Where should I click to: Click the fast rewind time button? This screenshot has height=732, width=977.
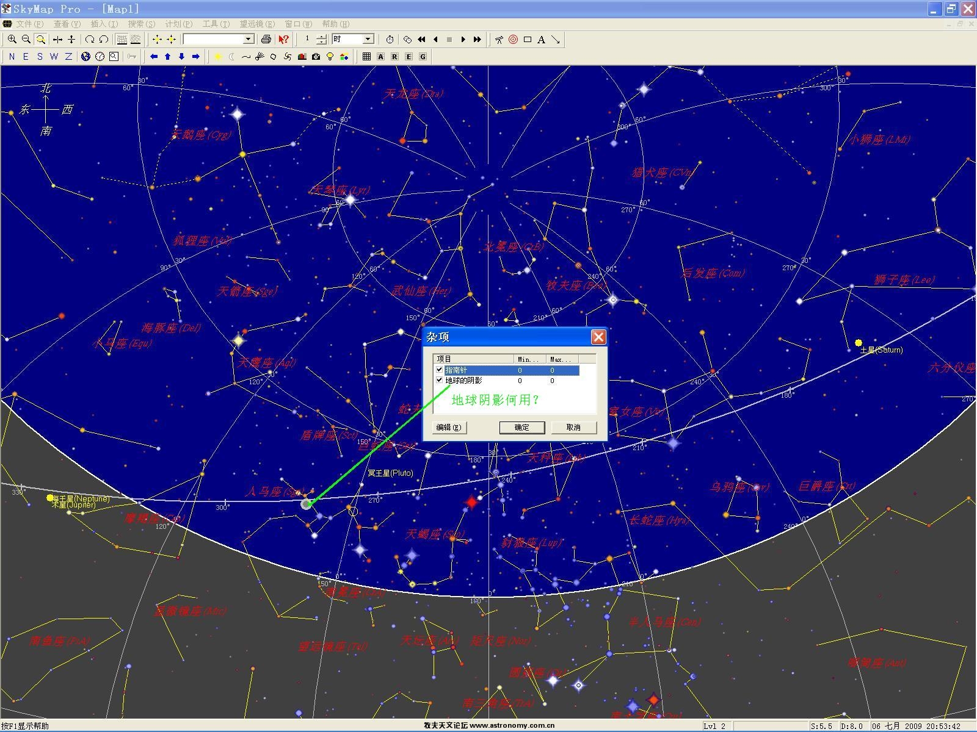(x=421, y=39)
